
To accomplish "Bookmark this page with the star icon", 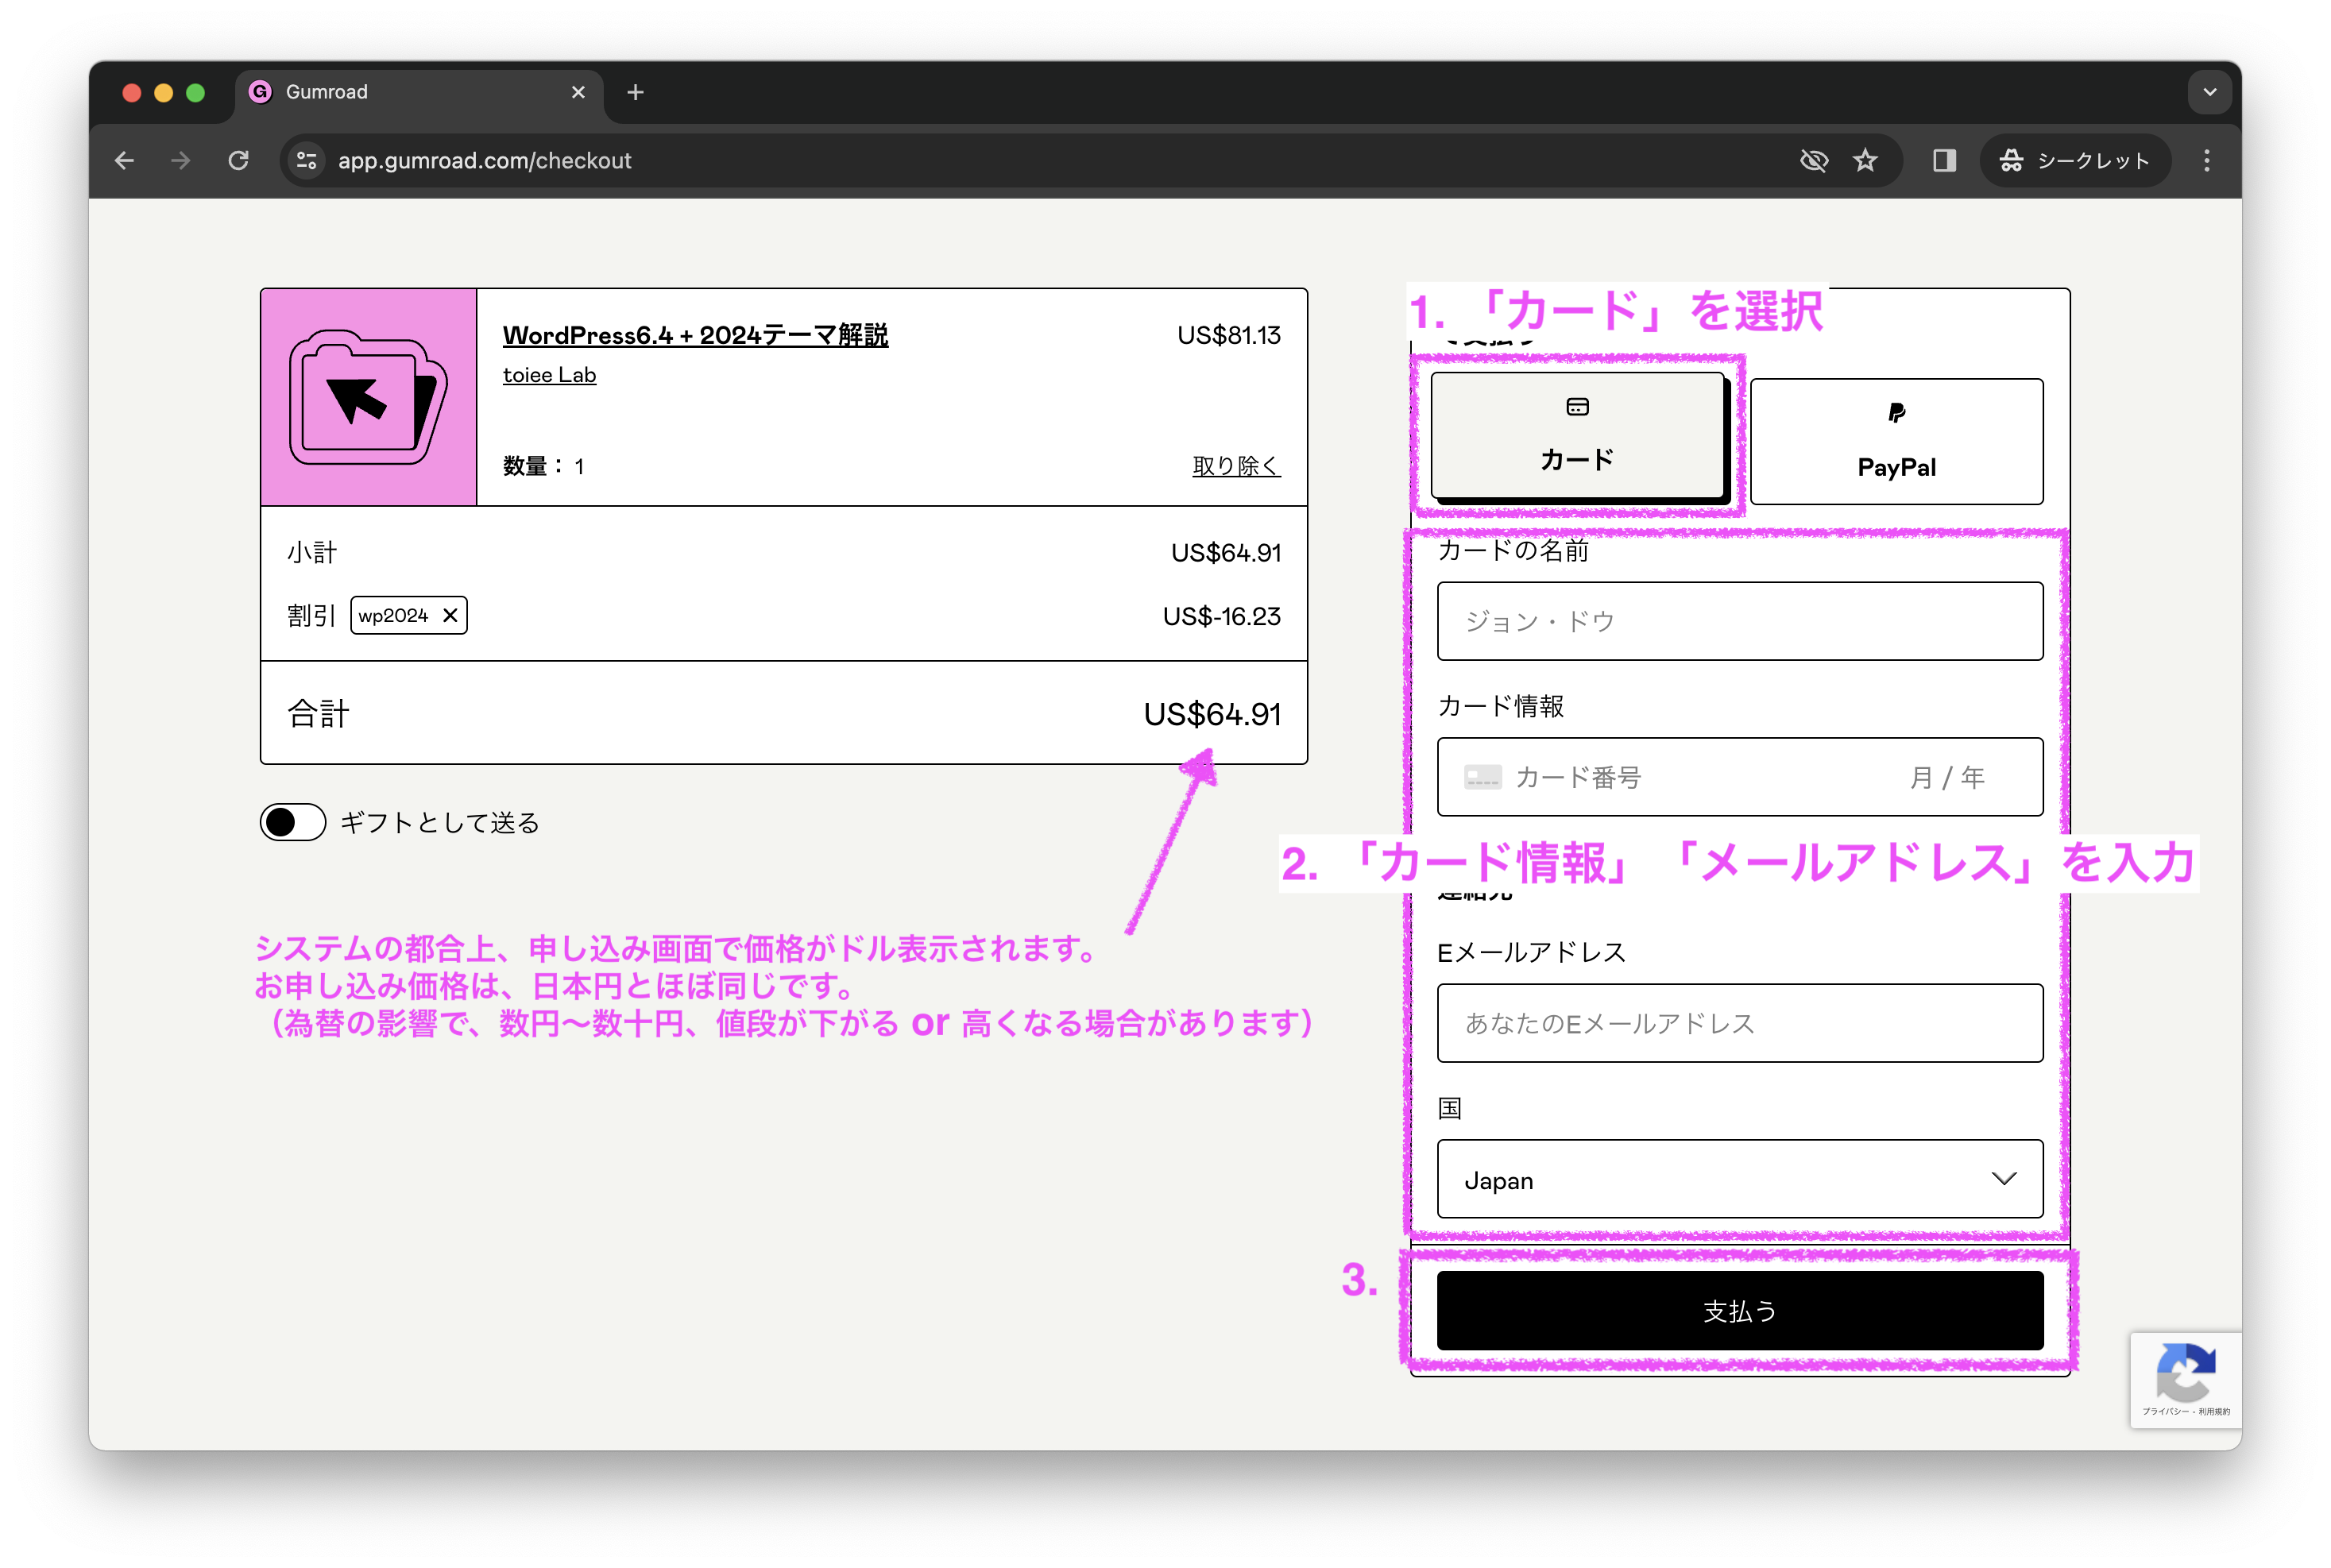I will tap(1865, 160).
